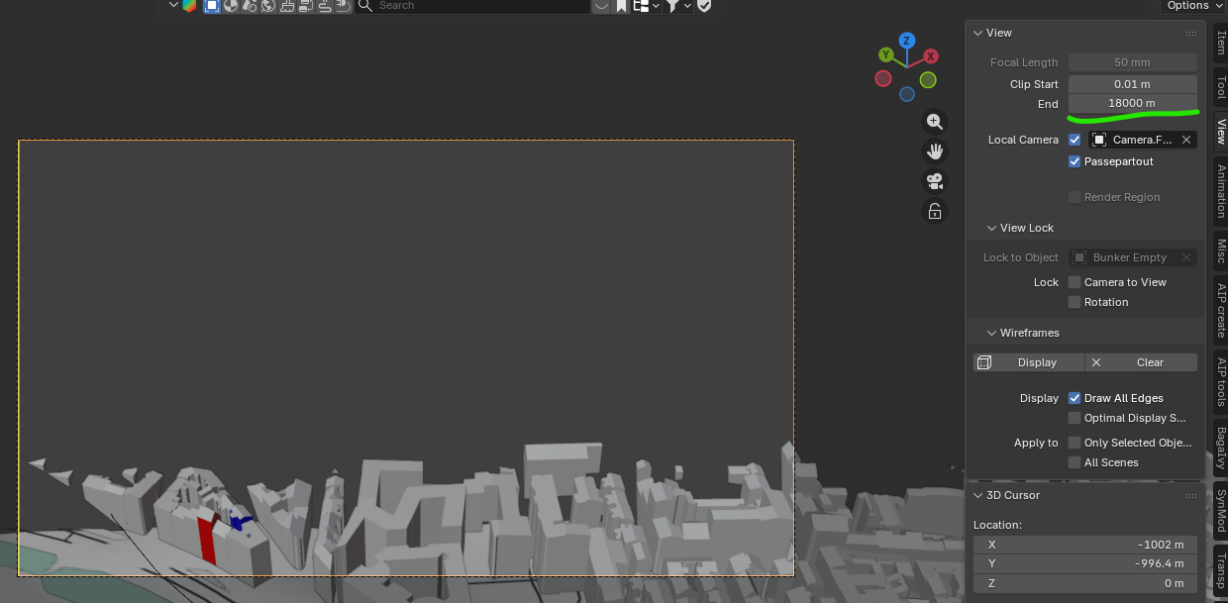Uncheck Draw All Edges
This screenshot has height=603, width=1228.
click(x=1074, y=398)
